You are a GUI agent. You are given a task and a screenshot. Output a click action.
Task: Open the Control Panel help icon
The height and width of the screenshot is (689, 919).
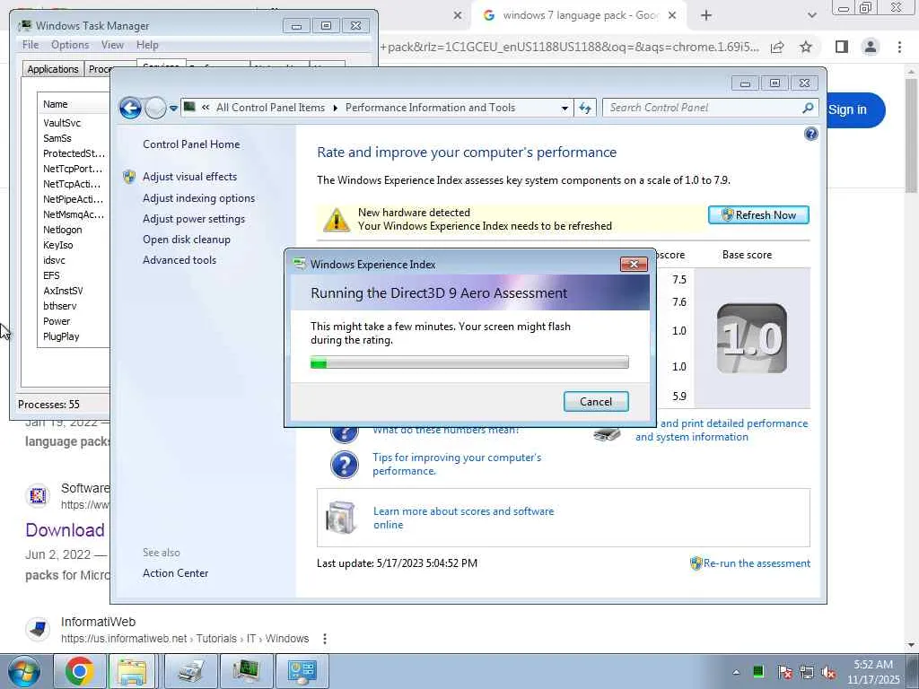point(811,135)
